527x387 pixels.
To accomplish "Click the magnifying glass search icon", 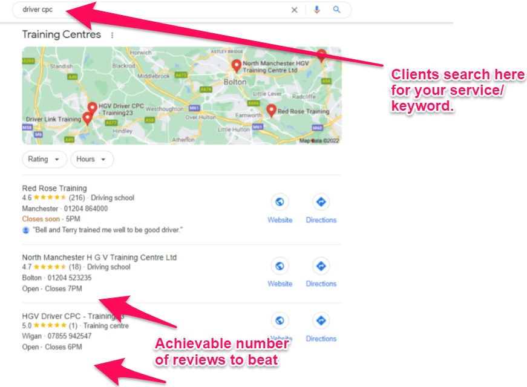I will coord(336,10).
